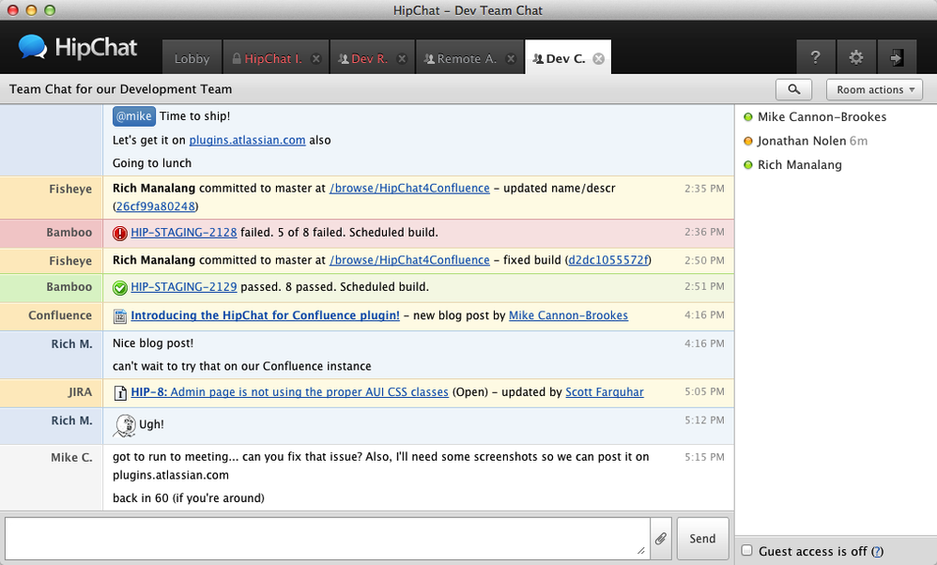Open the Remote A. room tab

click(x=462, y=57)
